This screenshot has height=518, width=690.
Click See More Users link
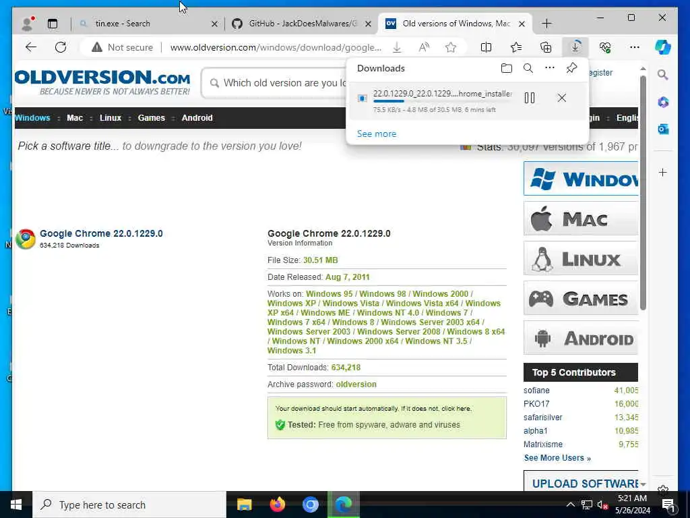[x=557, y=458]
